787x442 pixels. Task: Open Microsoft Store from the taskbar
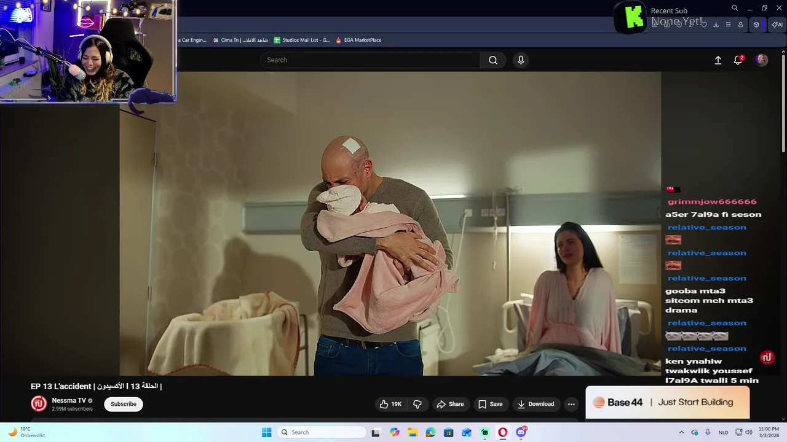click(x=448, y=432)
